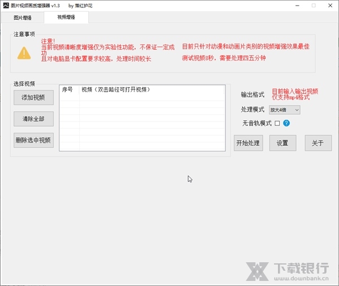This screenshot has width=339, height=286.
Task: Start processing with 开始处理 button
Action: click(x=249, y=143)
